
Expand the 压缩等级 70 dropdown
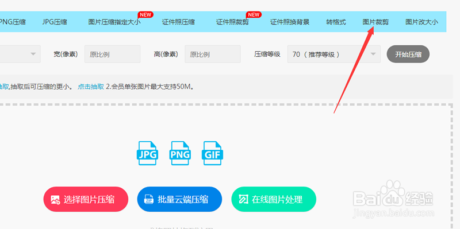[x=334, y=54]
